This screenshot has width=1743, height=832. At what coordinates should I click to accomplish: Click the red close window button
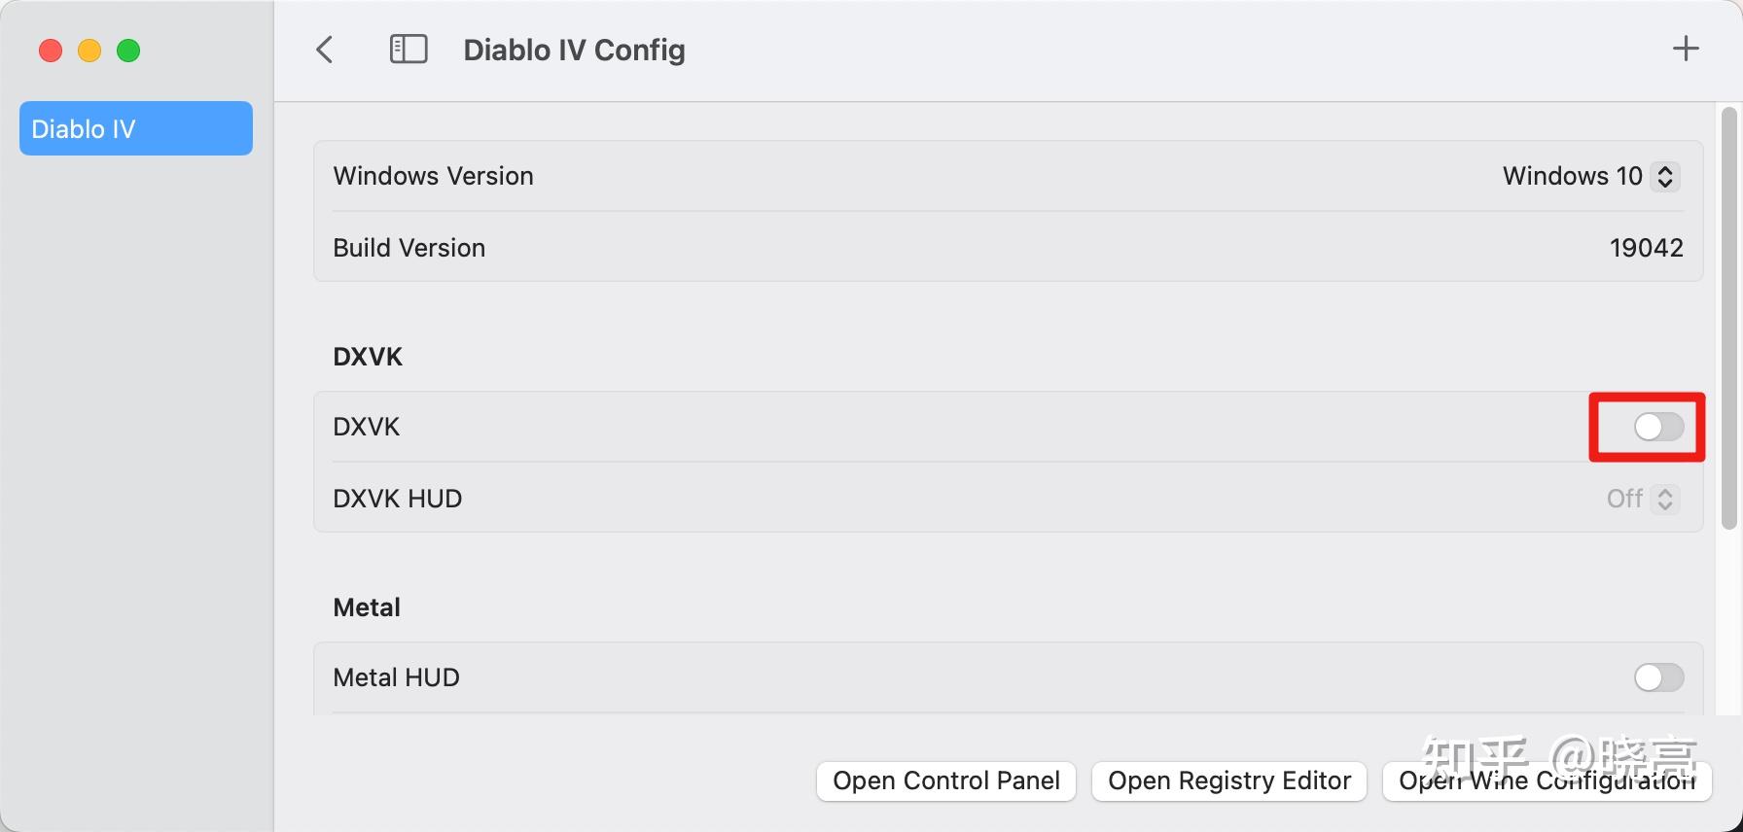[51, 51]
